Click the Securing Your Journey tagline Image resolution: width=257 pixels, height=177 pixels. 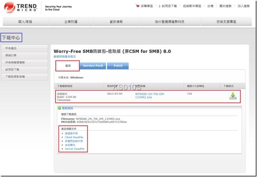coord(58,8)
